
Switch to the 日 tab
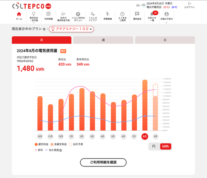(165, 40)
